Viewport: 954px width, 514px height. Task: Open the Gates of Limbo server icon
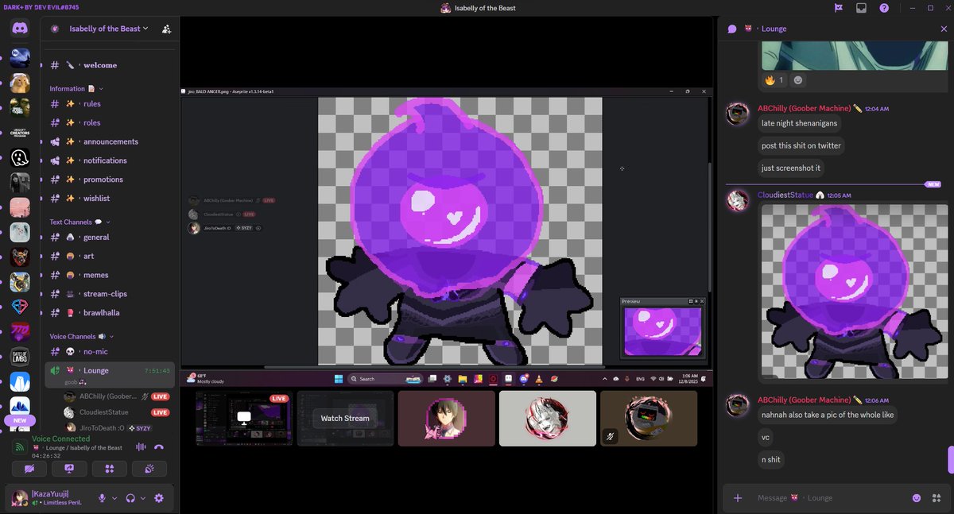(21, 357)
